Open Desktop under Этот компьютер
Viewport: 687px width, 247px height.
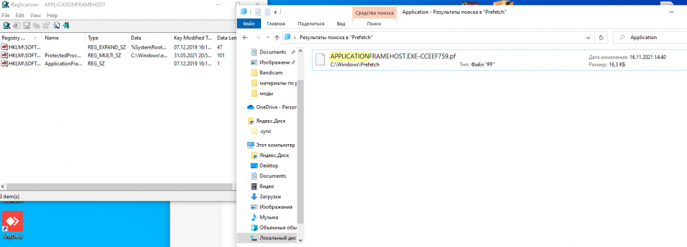pyautogui.click(x=268, y=165)
